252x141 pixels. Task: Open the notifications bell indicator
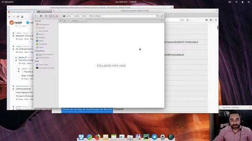click(243, 2)
